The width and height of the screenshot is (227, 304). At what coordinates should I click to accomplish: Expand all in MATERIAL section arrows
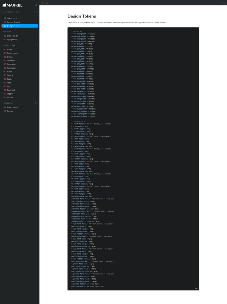36,103
